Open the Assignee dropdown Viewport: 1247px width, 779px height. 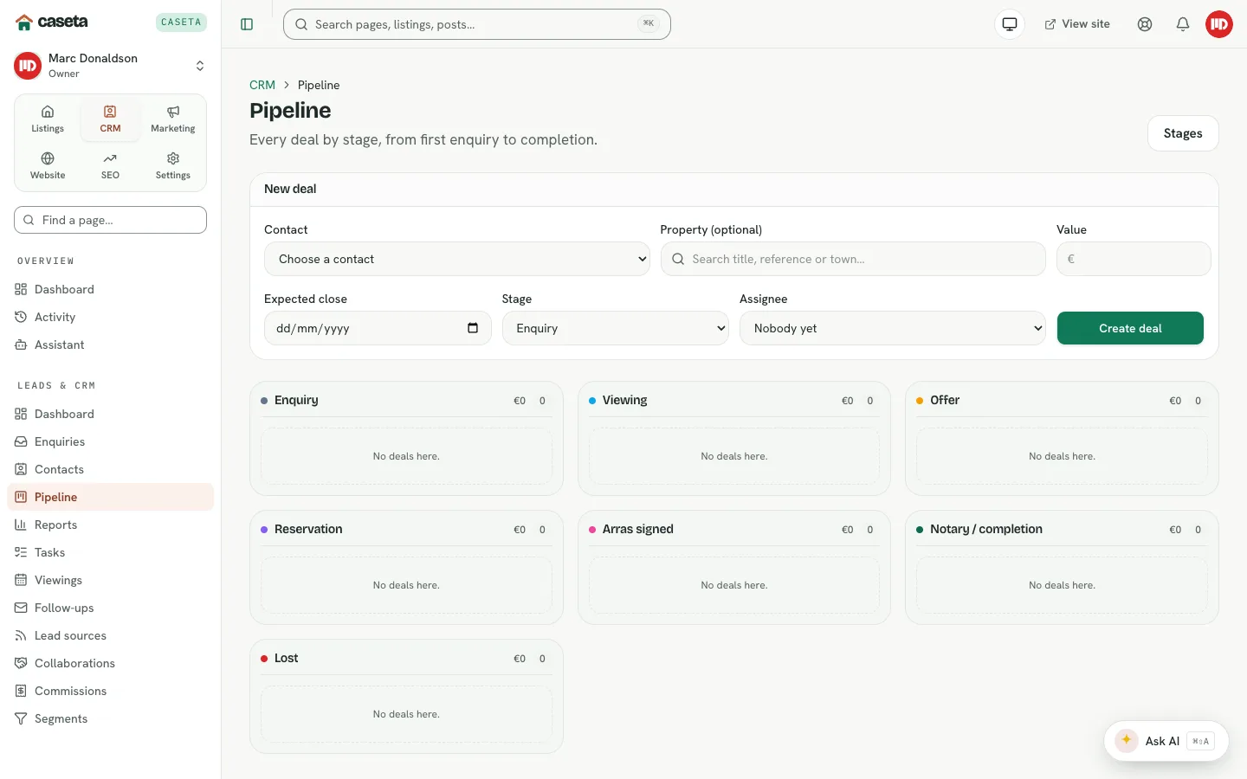point(893,328)
